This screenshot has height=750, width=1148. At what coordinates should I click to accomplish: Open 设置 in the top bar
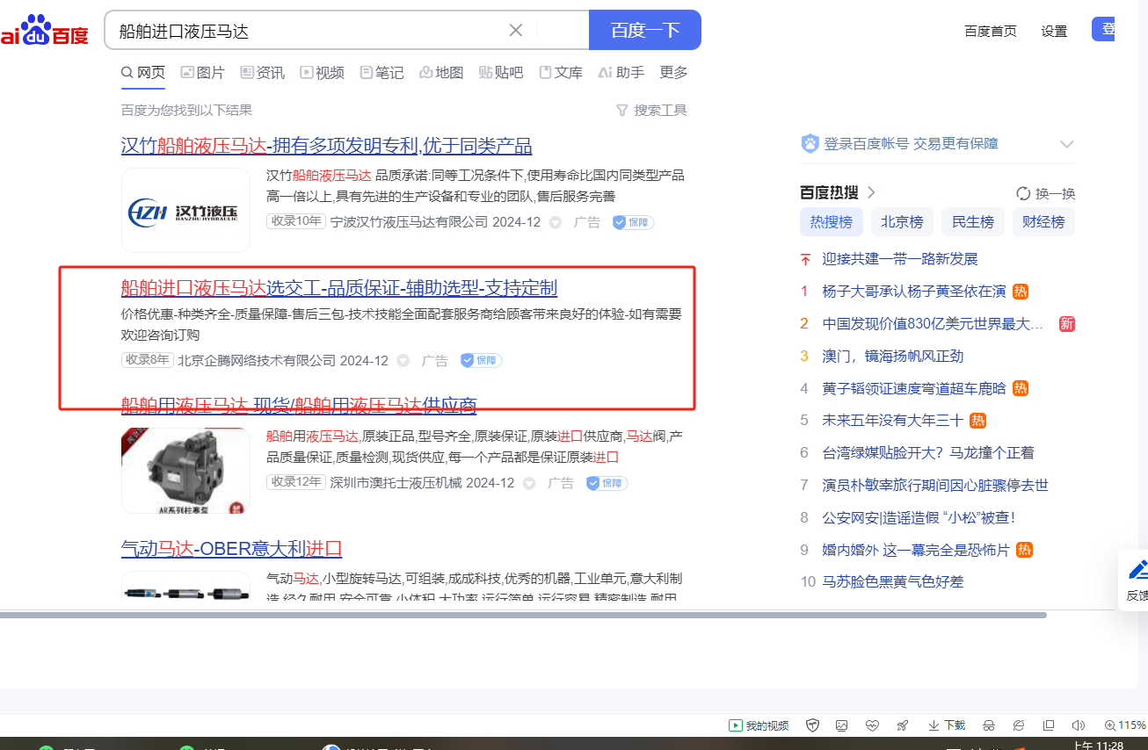click(1054, 32)
